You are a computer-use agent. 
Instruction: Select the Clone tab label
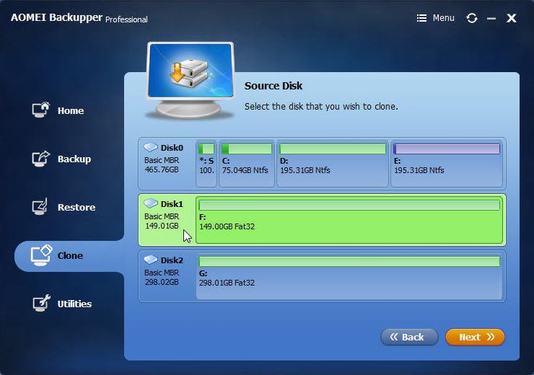70,255
